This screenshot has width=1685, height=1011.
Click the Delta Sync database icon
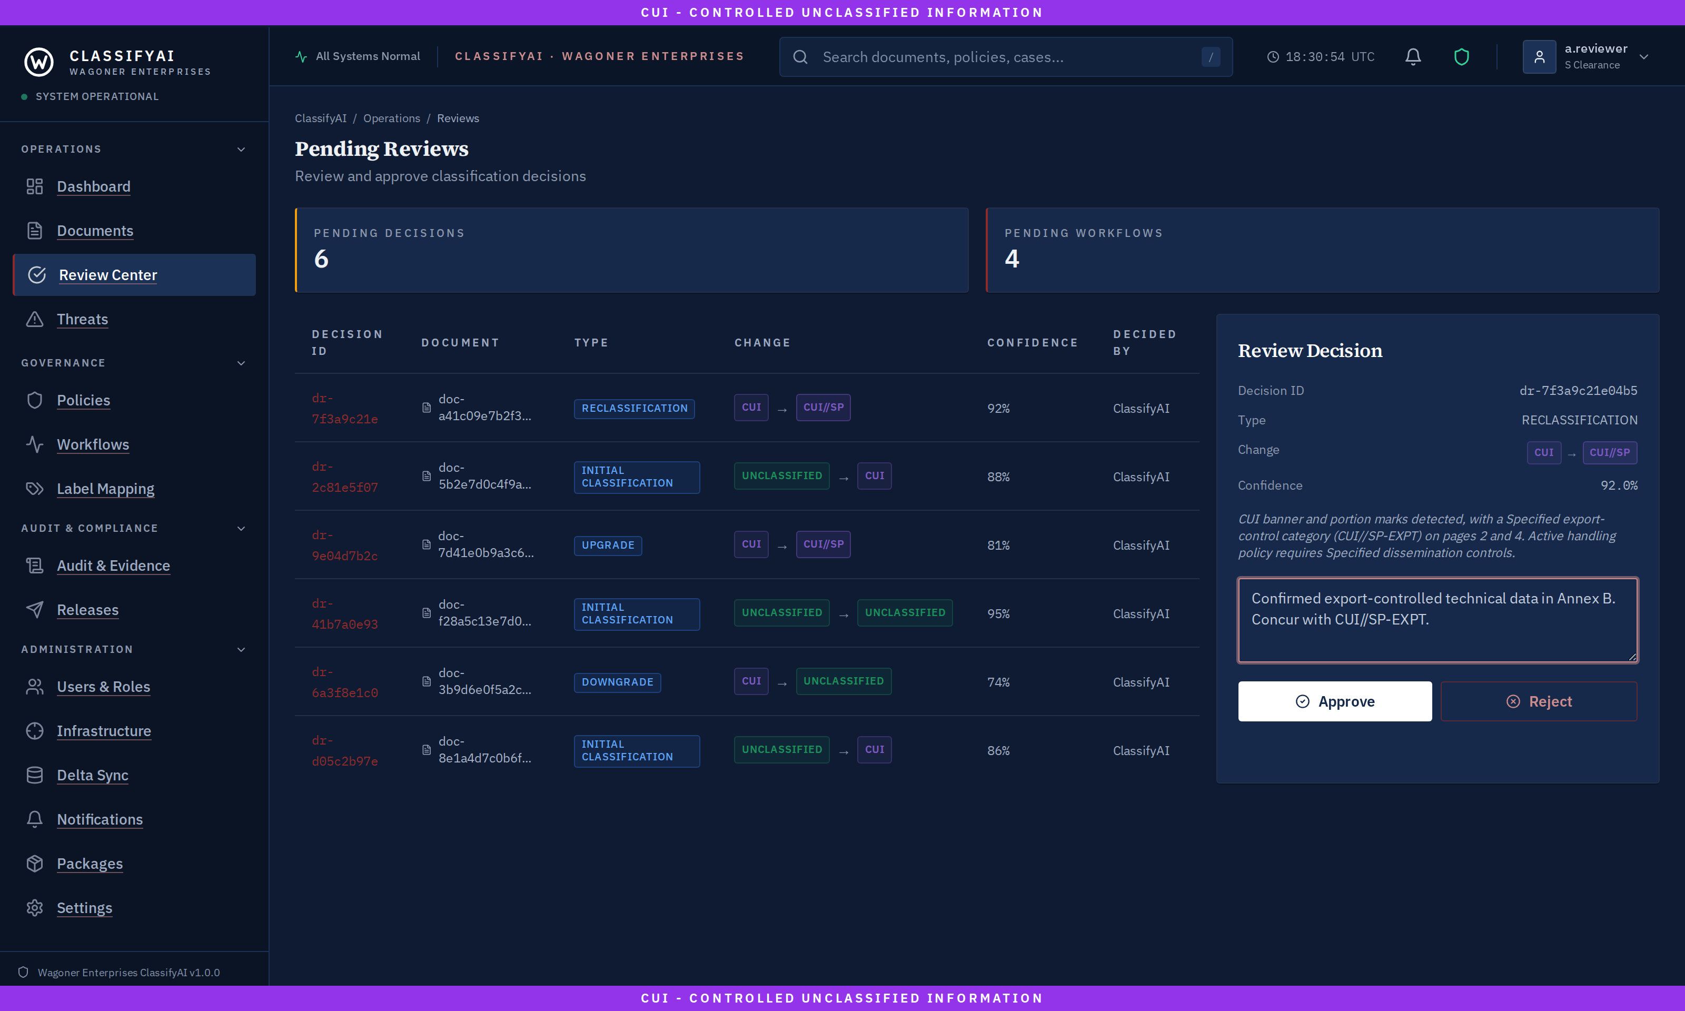click(35, 775)
